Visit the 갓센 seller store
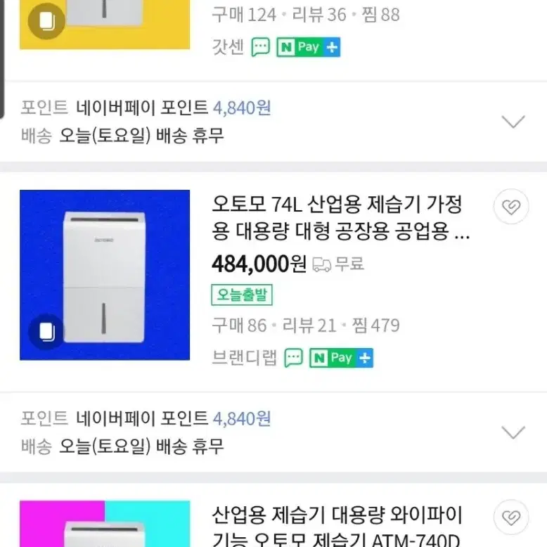The height and width of the screenshot is (547, 547). click(228, 47)
